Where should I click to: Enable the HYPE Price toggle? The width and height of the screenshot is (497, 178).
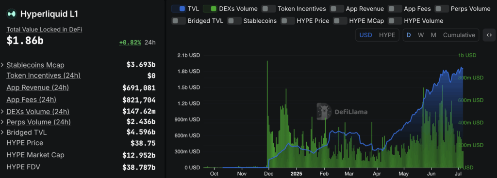click(x=287, y=21)
